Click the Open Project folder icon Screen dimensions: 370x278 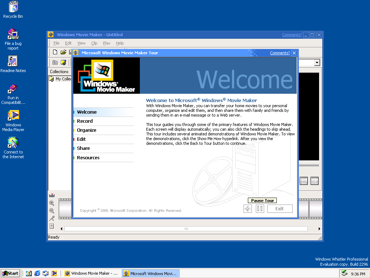click(x=63, y=52)
